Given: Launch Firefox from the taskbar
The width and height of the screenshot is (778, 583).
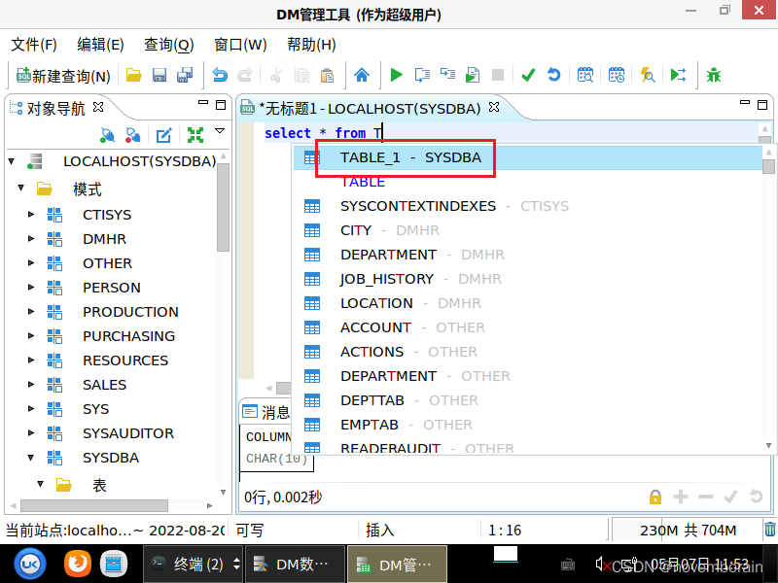Looking at the screenshot, I should tap(77, 563).
